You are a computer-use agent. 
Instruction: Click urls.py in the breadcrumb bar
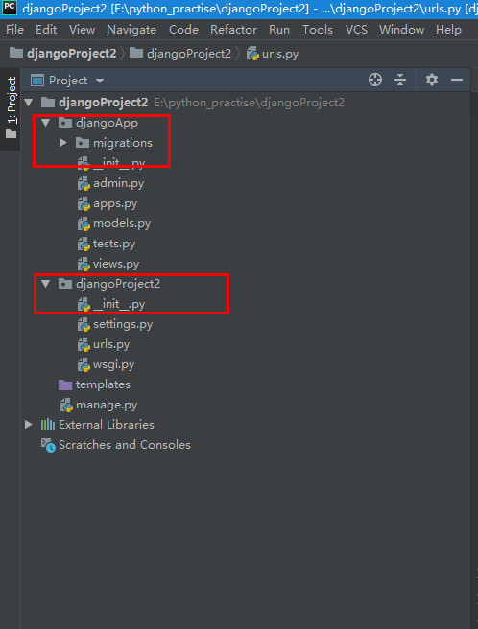(x=273, y=54)
